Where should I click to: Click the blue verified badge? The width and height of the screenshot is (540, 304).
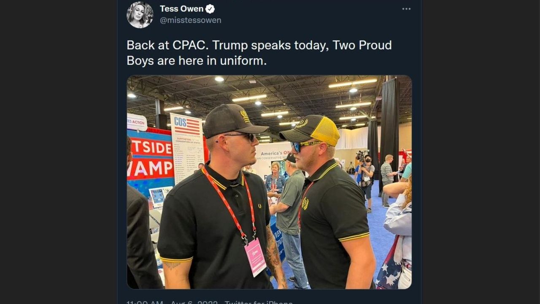tap(210, 9)
